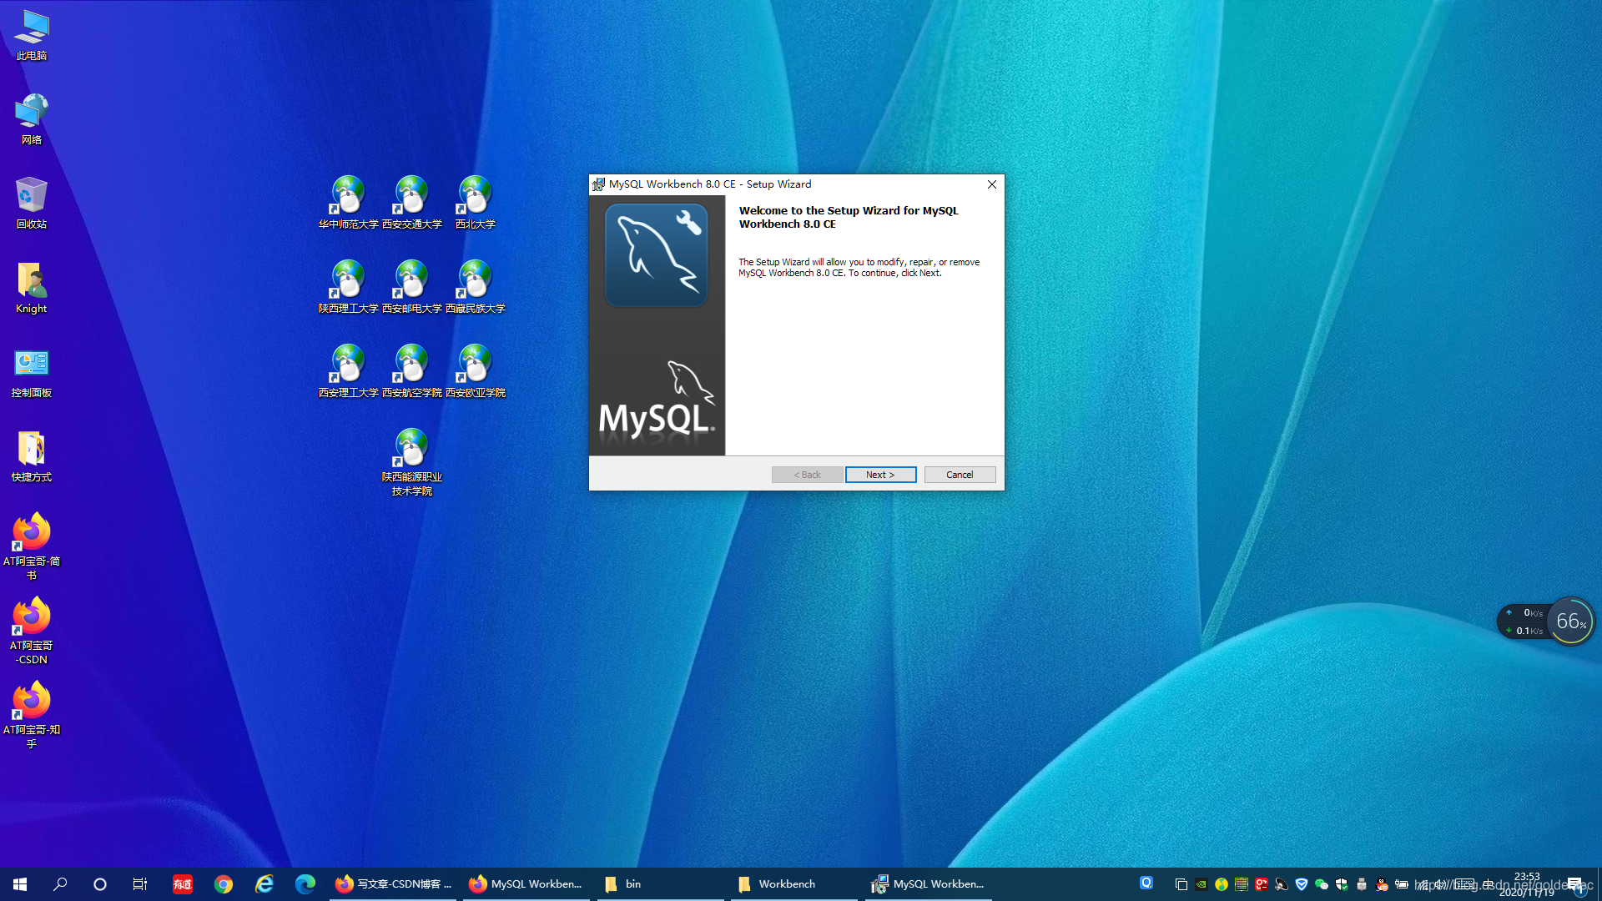1602x901 pixels.
Task: Click the 66% memory accelerator ball
Action: tap(1571, 622)
